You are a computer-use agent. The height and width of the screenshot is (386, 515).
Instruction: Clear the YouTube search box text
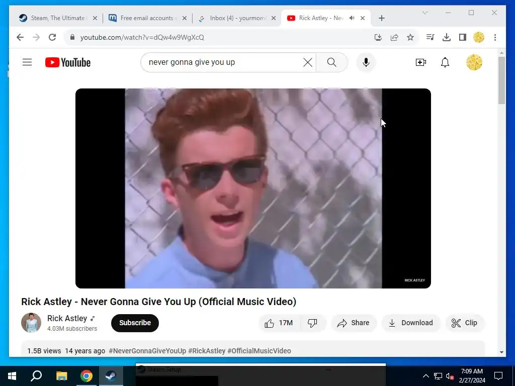307,62
